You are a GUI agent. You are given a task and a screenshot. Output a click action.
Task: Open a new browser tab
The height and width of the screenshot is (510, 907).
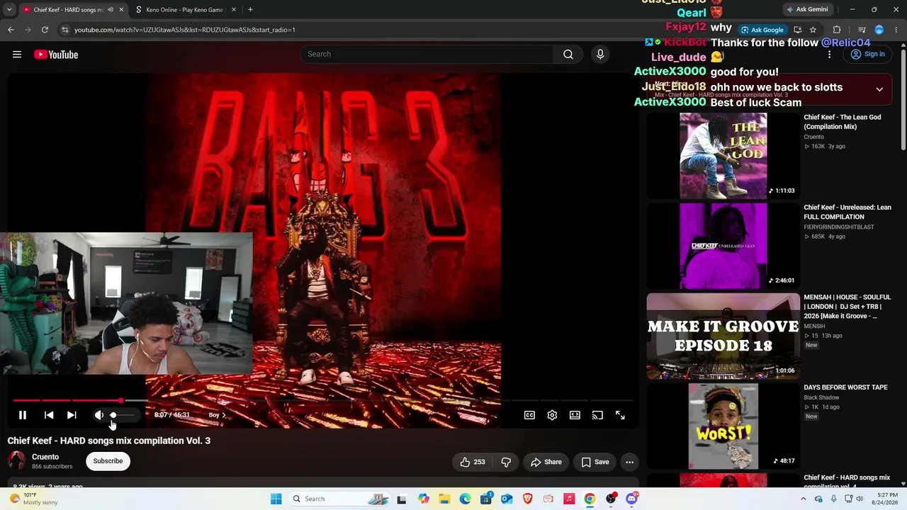pos(250,10)
